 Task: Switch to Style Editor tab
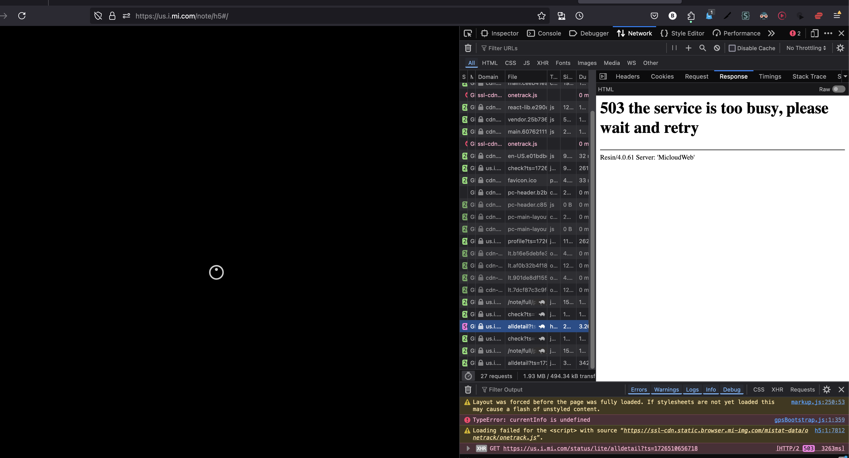coord(682,33)
